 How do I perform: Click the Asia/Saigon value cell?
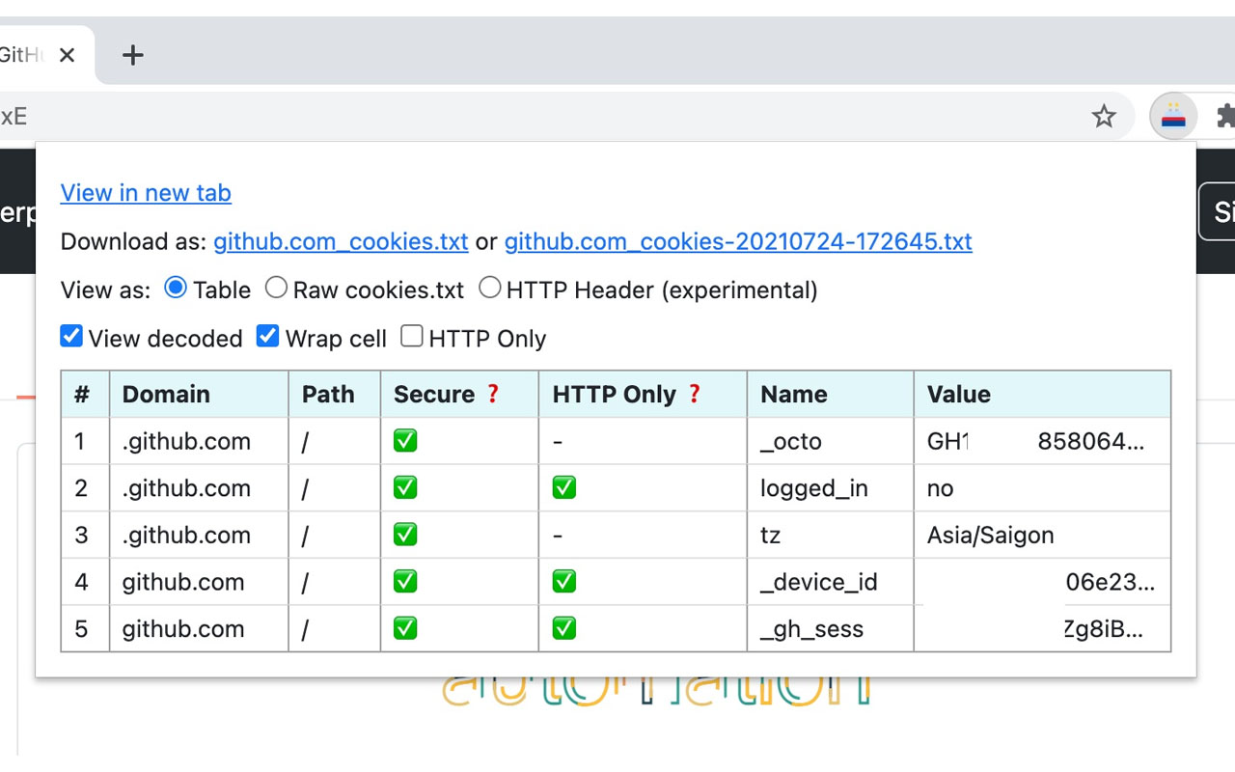tap(1043, 535)
